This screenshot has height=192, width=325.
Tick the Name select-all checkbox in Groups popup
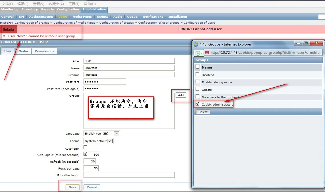[x=198, y=67]
